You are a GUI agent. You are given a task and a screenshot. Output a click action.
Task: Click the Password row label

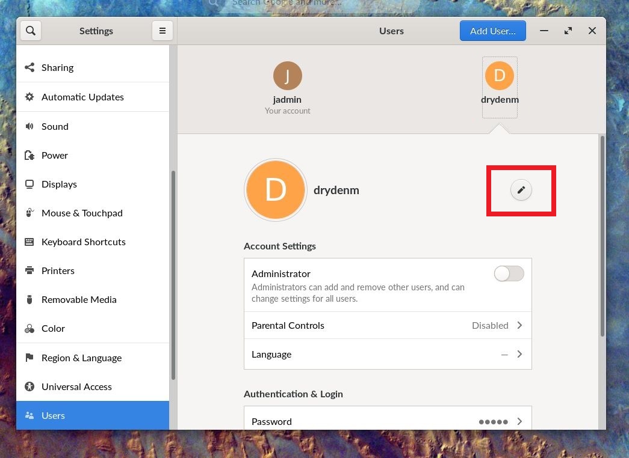271,421
